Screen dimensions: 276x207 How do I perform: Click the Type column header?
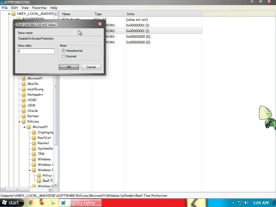(x=108, y=14)
